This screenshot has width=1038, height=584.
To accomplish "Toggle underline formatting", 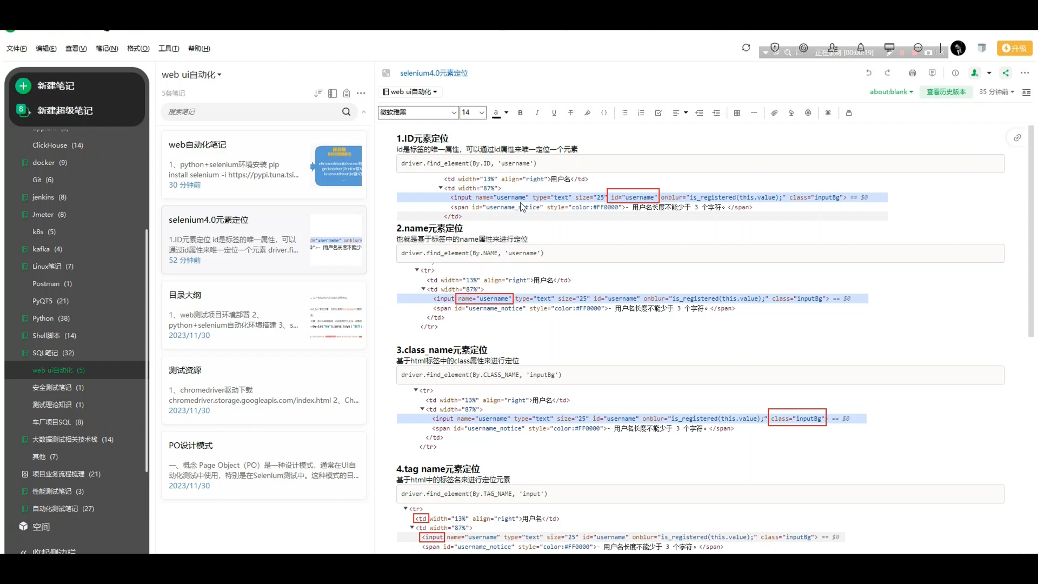I will (554, 113).
